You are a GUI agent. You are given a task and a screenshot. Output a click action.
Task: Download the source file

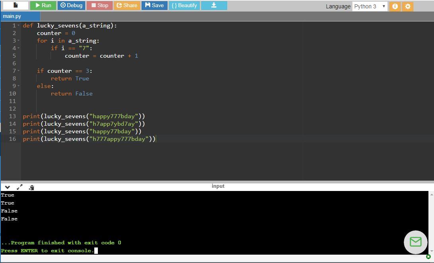click(x=214, y=5)
